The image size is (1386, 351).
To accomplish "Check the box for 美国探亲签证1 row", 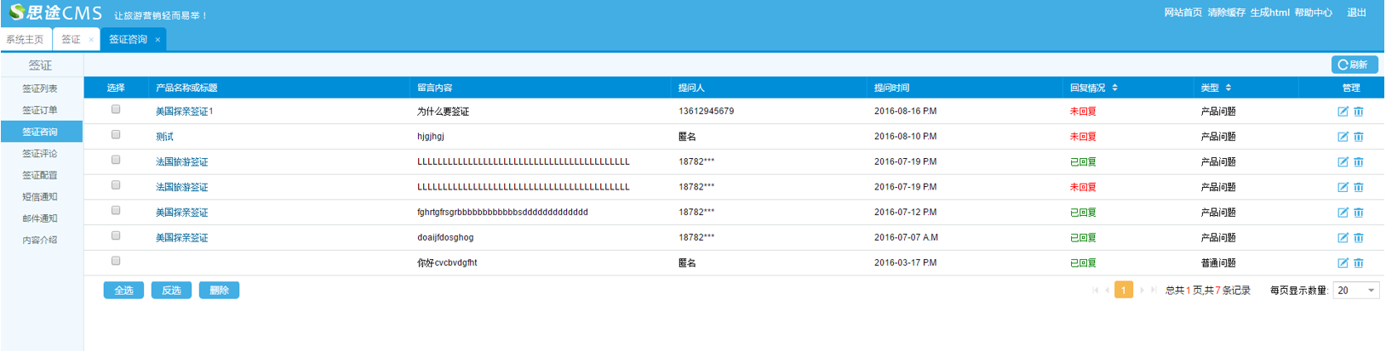I will (x=116, y=110).
